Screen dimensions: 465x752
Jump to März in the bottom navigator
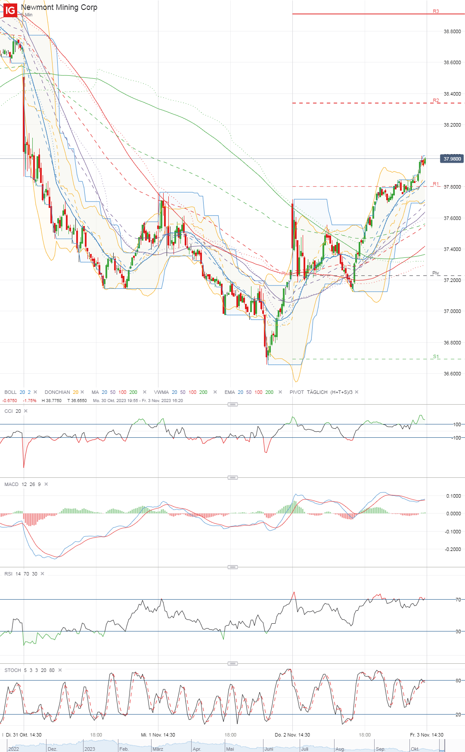(158, 749)
